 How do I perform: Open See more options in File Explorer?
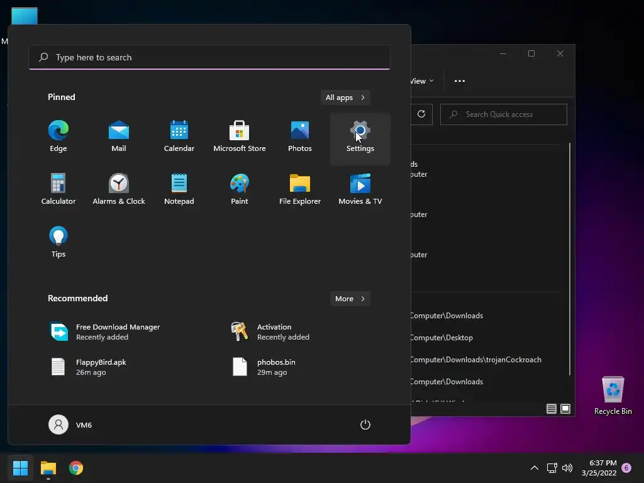pyautogui.click(x=460, y=81)
